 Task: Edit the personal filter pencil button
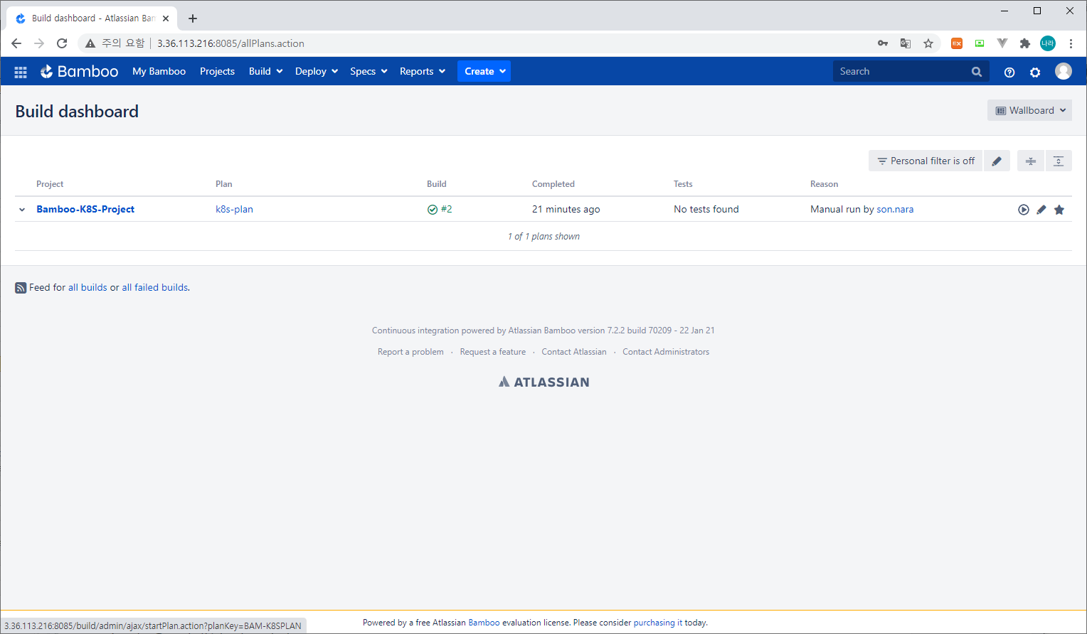(x=997, y=161)
